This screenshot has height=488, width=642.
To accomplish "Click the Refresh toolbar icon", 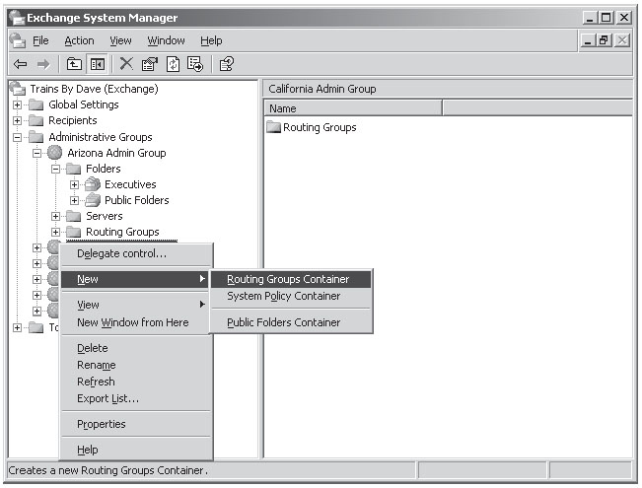I will [x=173, y=64].
